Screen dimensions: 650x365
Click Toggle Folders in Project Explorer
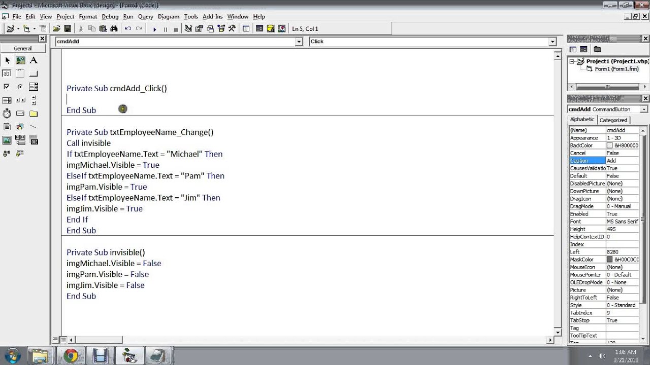tap(597, 49)
